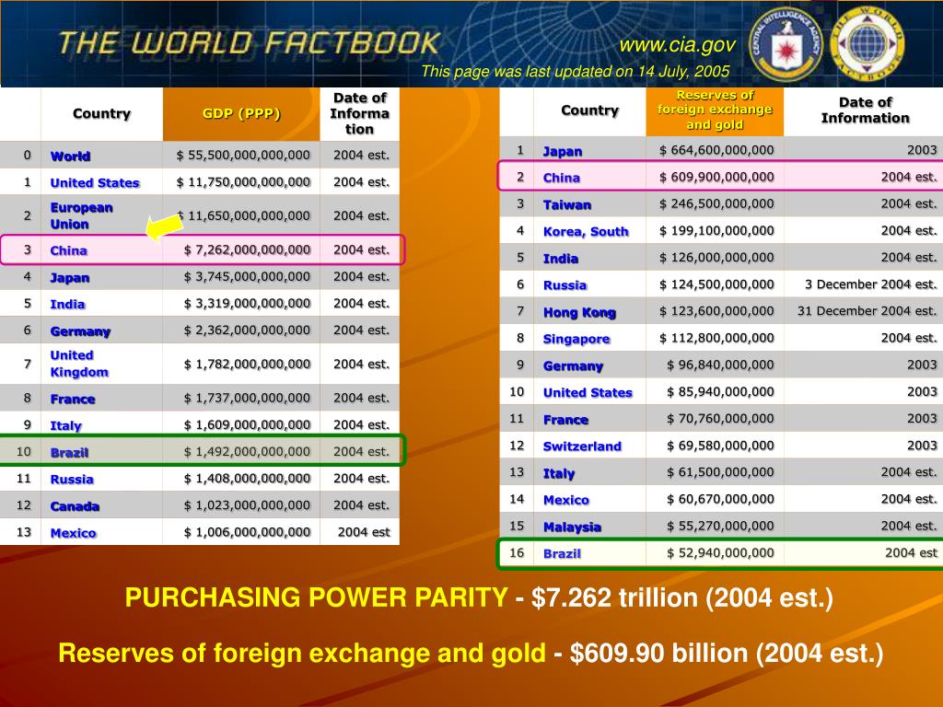Open the France link in GDP table

click(73, 400)
